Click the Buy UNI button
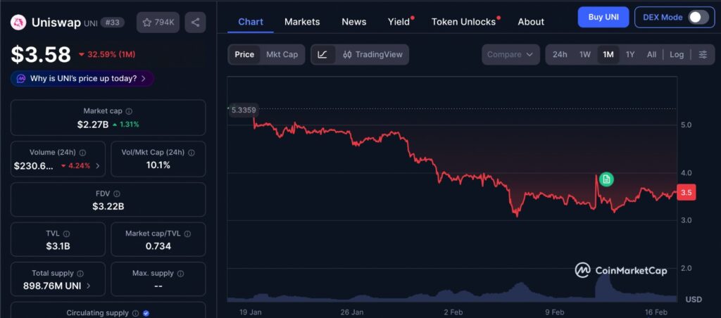 click(603, 17)
